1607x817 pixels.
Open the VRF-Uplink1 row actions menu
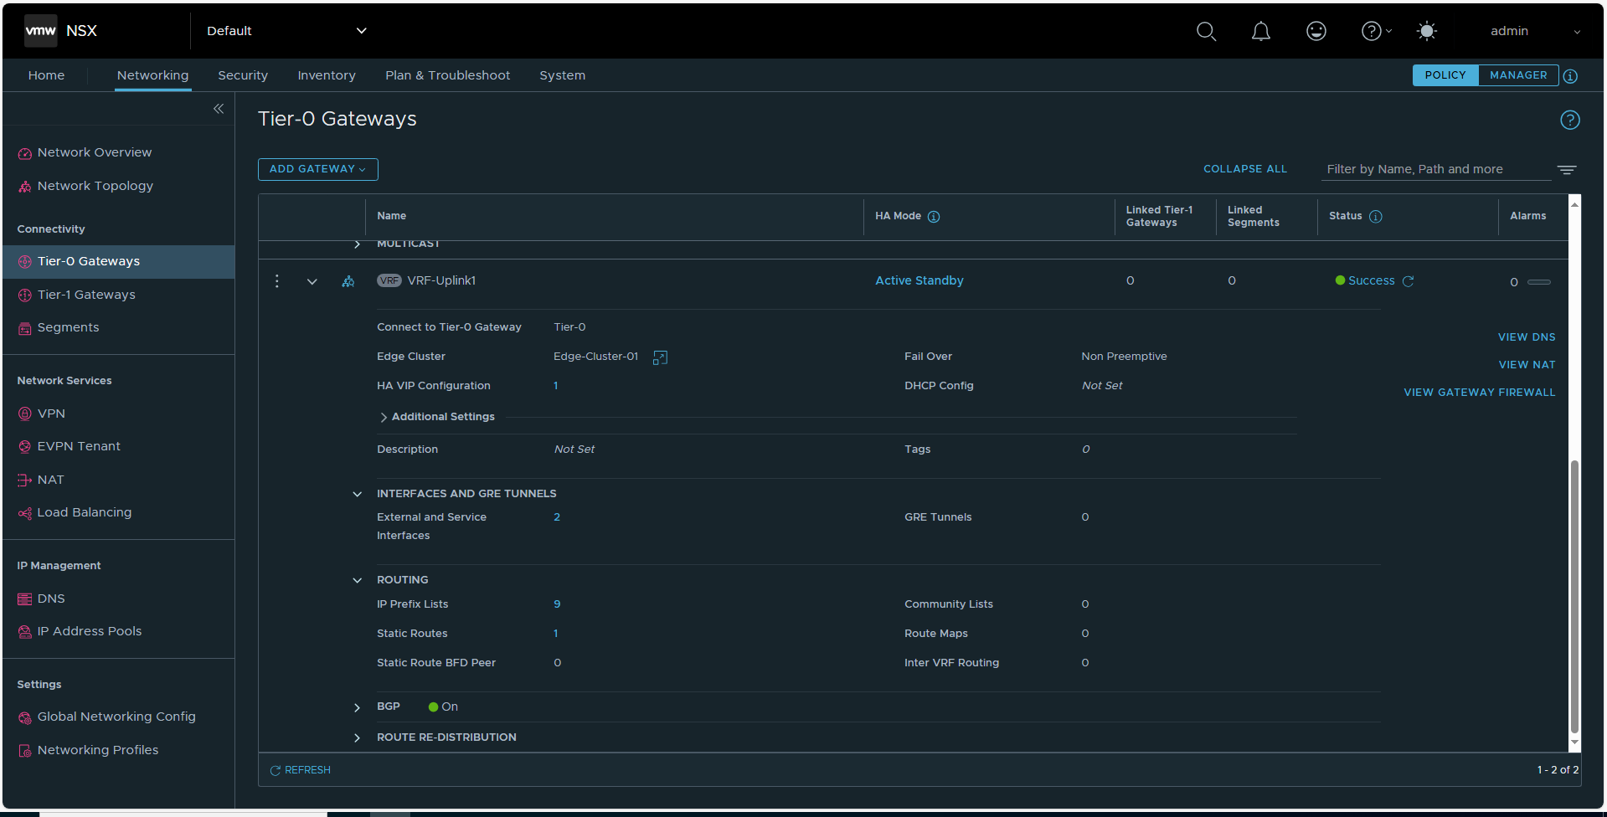click(x=277, y=281)
